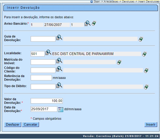This screenshot has height=139, width=160.
Task: Open the Aviso Bancário search lookup icon
Action: coord(87,23)
